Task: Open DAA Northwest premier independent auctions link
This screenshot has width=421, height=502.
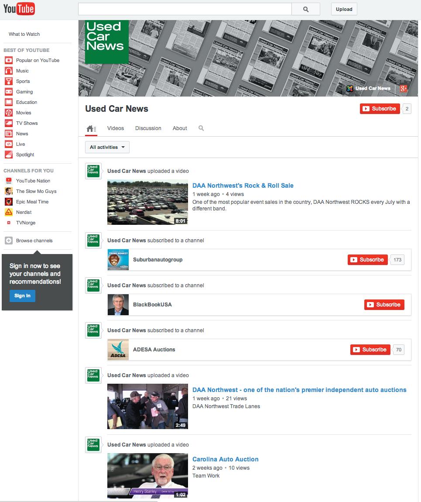Action: [299, 390]
